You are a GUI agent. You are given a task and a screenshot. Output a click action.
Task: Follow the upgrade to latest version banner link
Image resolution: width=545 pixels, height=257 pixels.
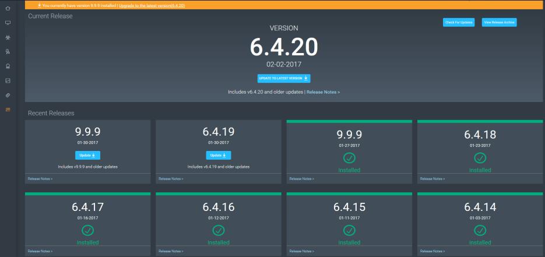152,5
